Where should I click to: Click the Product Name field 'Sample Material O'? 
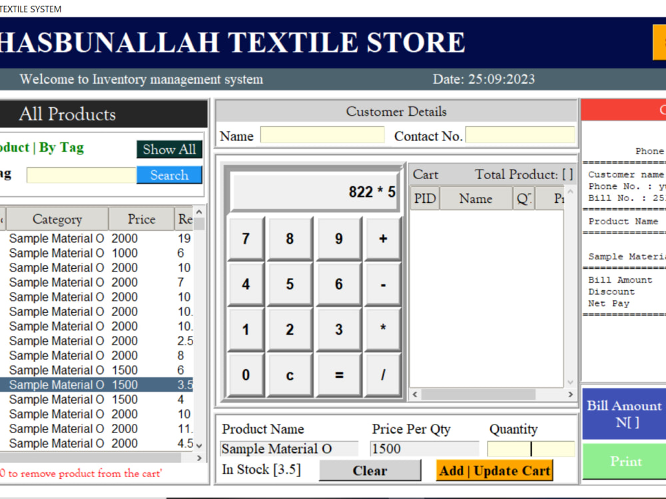(x=289, y=448)
